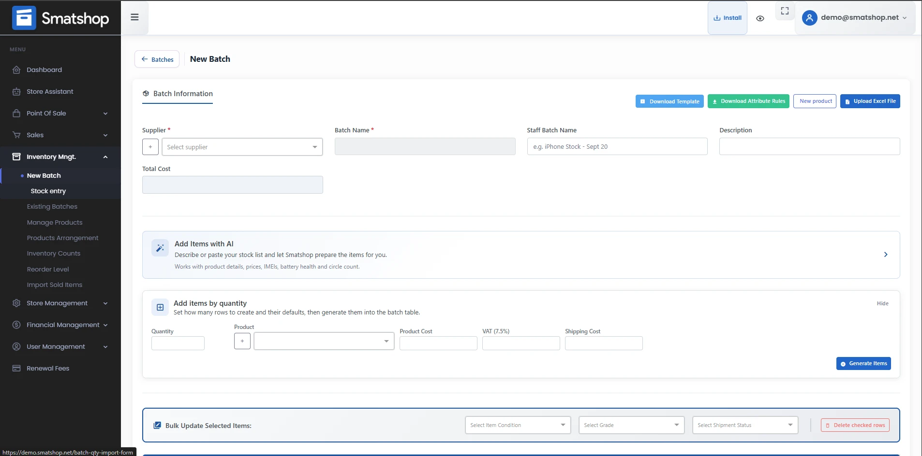Open Inventory Counts page
The image size is (922, 456).
tap(54, 253)
